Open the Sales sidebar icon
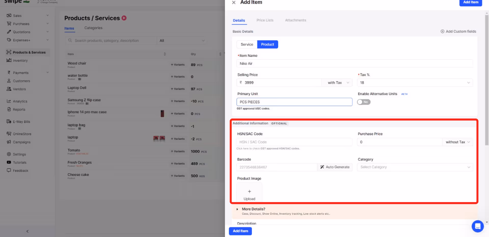 [x=9, y=16]
